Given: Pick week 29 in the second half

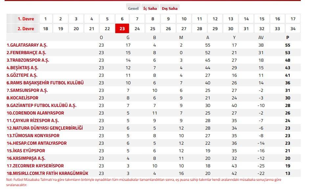Looking at the screenshot, I should coord(215,29).
